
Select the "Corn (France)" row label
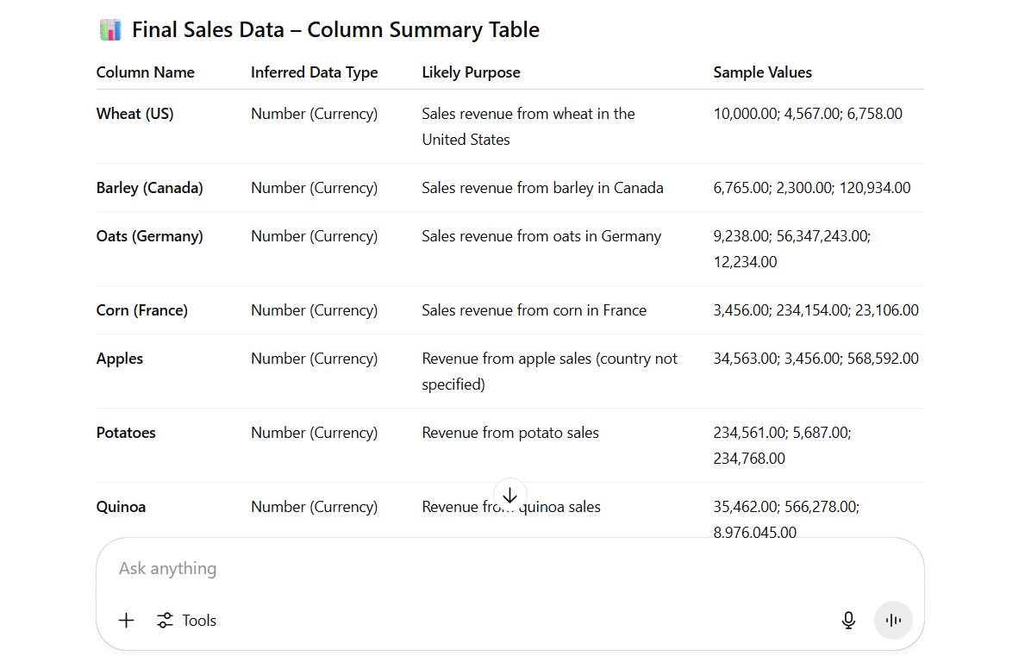point(142,310)
